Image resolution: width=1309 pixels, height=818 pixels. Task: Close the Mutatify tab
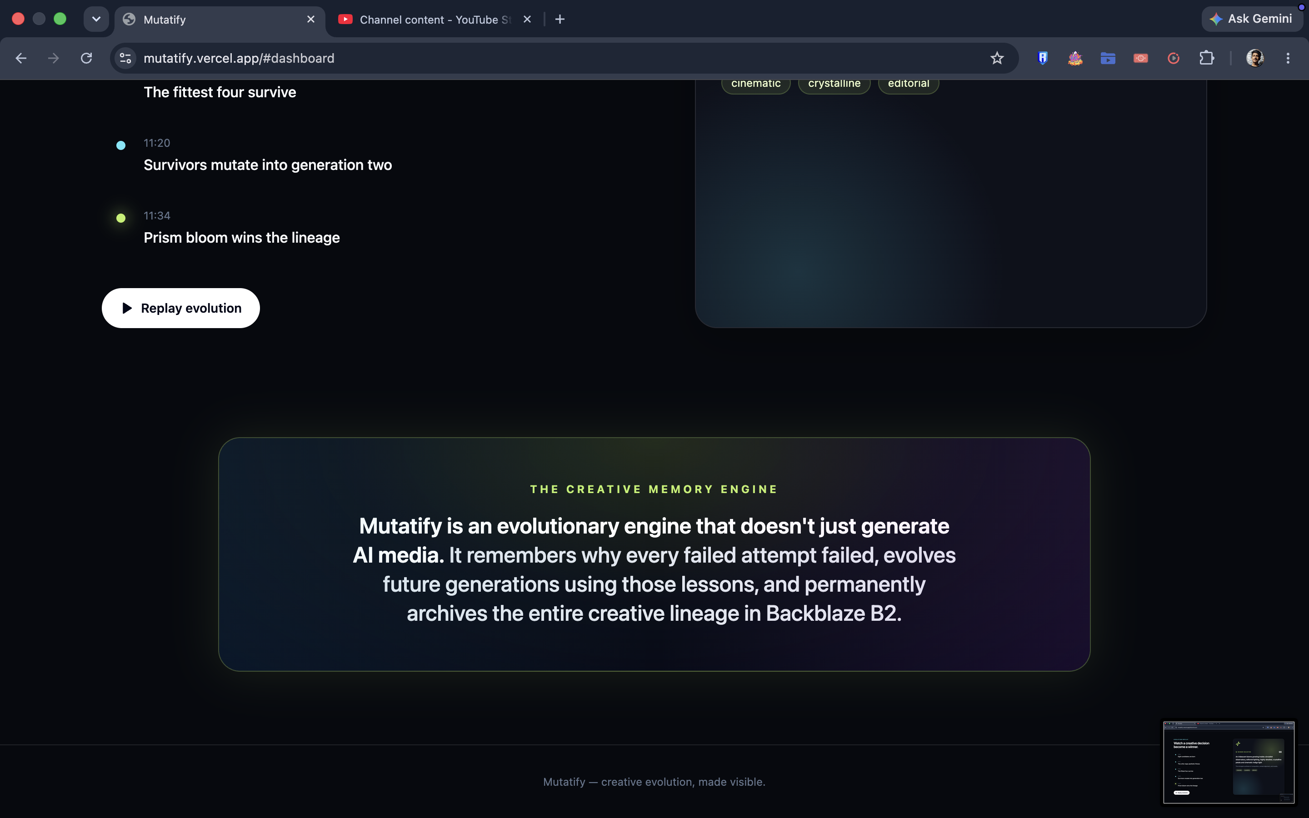pos(311,20)
